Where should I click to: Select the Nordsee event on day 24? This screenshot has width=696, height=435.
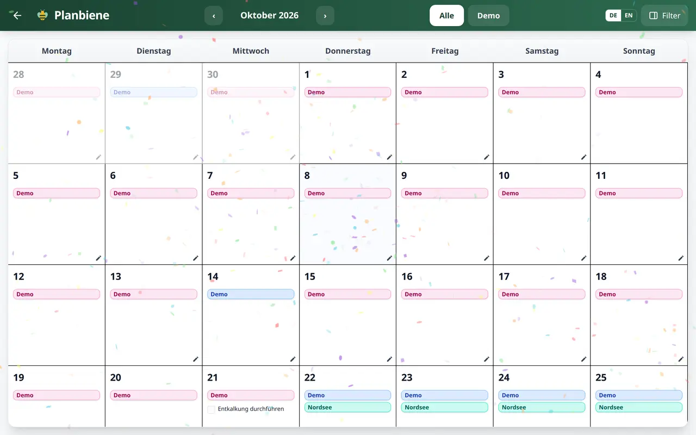[x=542, y=407]
